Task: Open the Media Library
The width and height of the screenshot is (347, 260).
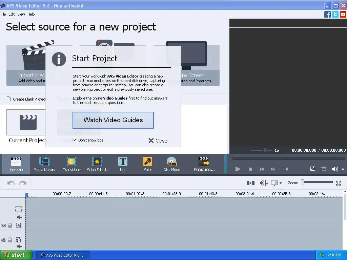Action: pyautogui.click(x=44, y=164)
